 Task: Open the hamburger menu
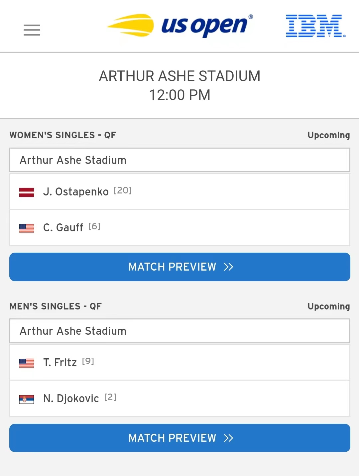(x=32, y=30)
